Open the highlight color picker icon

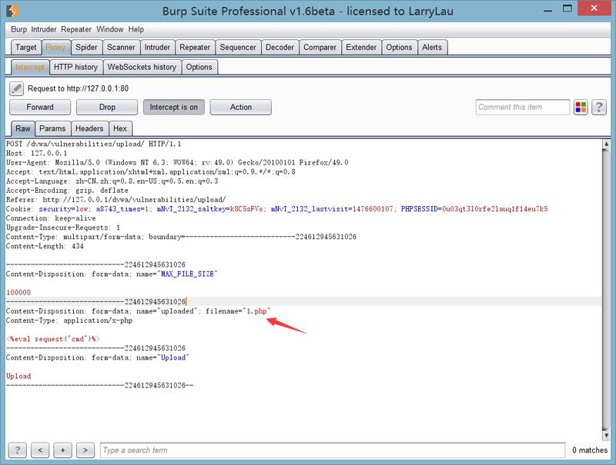point(581,108)
